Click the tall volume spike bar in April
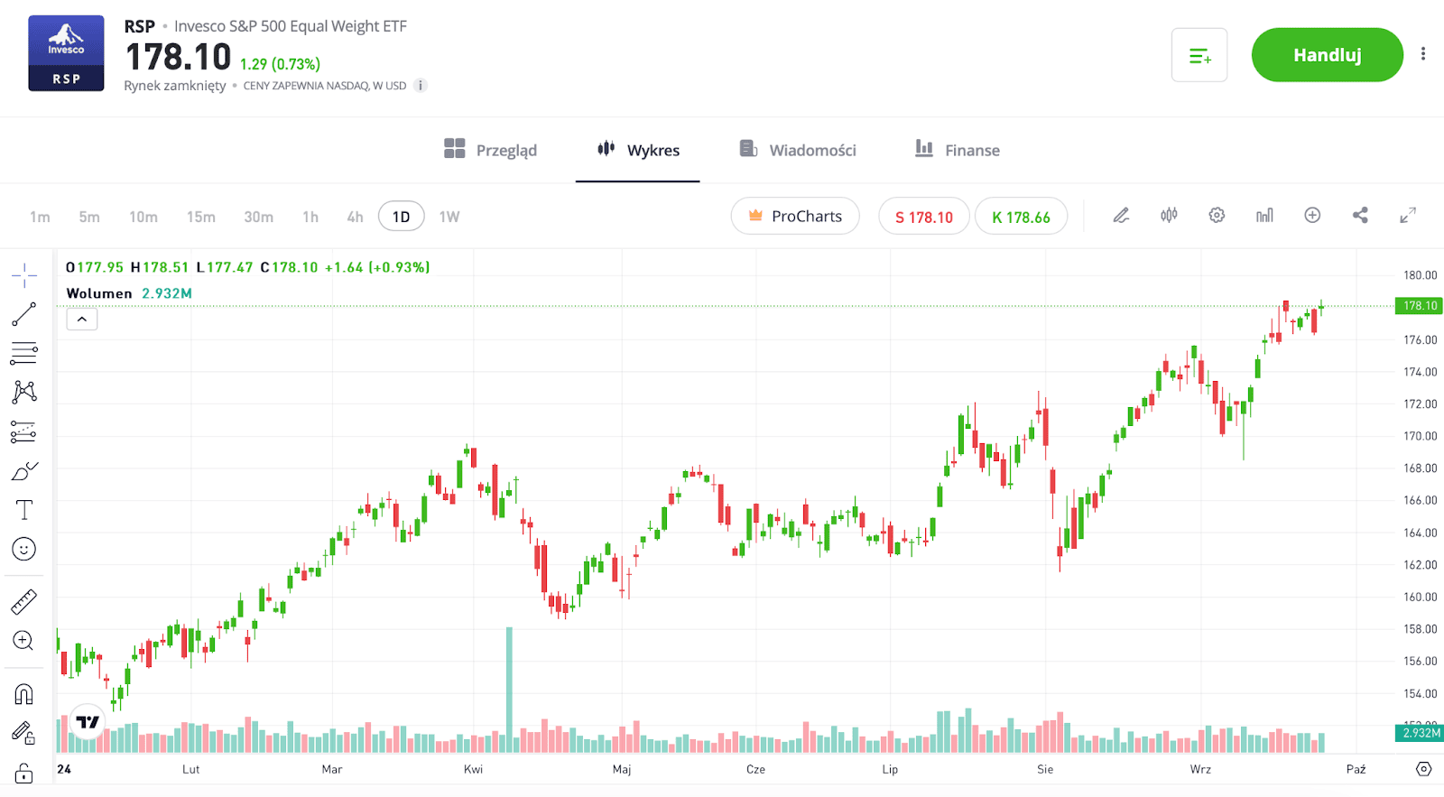This screenshot has width=1444, height=797. 509,690
